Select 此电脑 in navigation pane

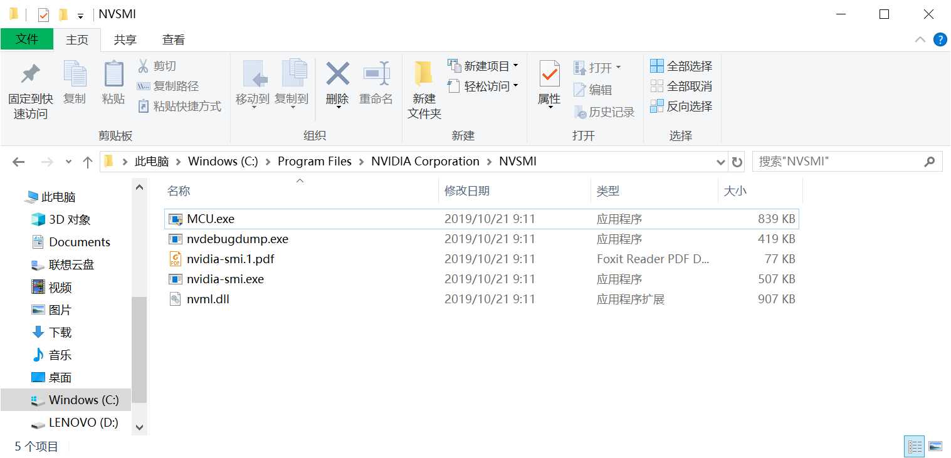click(50, 197)
